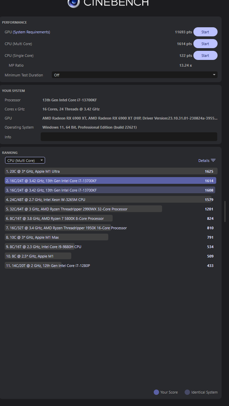The width and height of the screenshot is (229, 406).
Task: Change ranking view from CPU Multi Core
Action: point(25,160)
